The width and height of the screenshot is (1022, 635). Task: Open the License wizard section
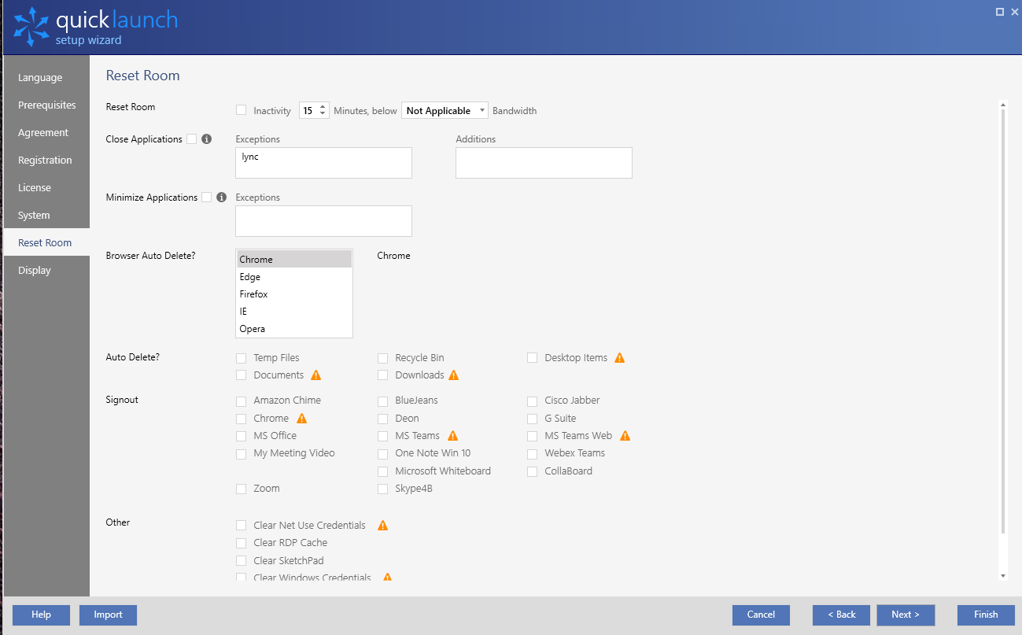point(34,187)
